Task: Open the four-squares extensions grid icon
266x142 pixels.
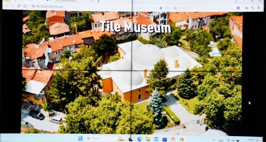Action: pos(238,8)
